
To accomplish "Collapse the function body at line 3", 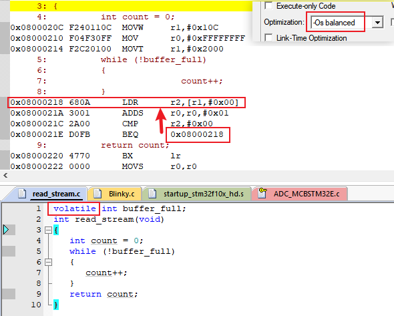I will click(x=48, y=230).
